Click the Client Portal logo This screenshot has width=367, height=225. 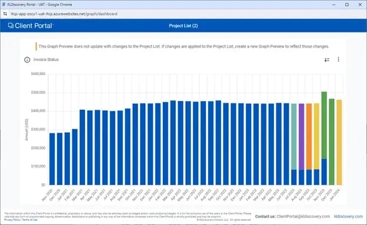pos(31,26)
